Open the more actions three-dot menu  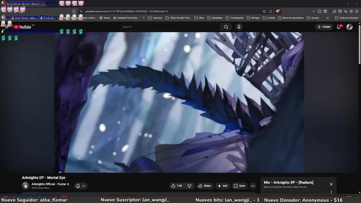coord(253,186)
